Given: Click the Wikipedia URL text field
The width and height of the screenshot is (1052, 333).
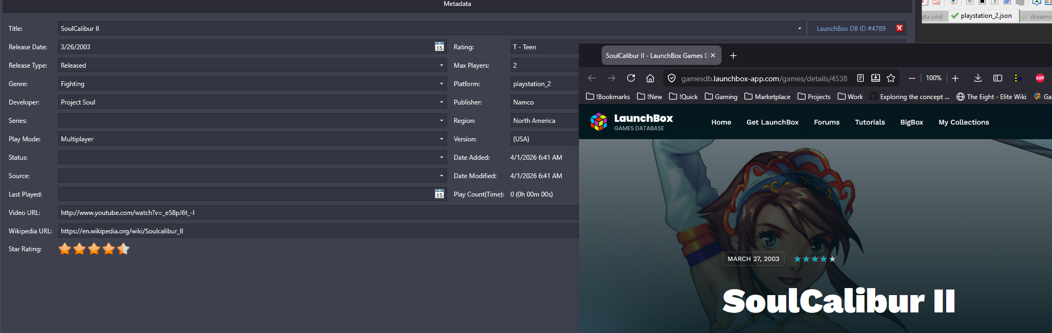Looking at the screenshot, I should (x=315, y=231).
